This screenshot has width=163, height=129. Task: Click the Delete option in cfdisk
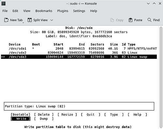click(44, 114)
